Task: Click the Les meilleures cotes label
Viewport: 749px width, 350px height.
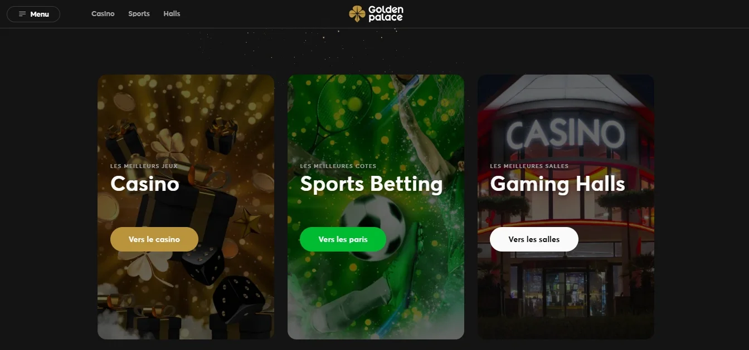Action: point(338,166)
